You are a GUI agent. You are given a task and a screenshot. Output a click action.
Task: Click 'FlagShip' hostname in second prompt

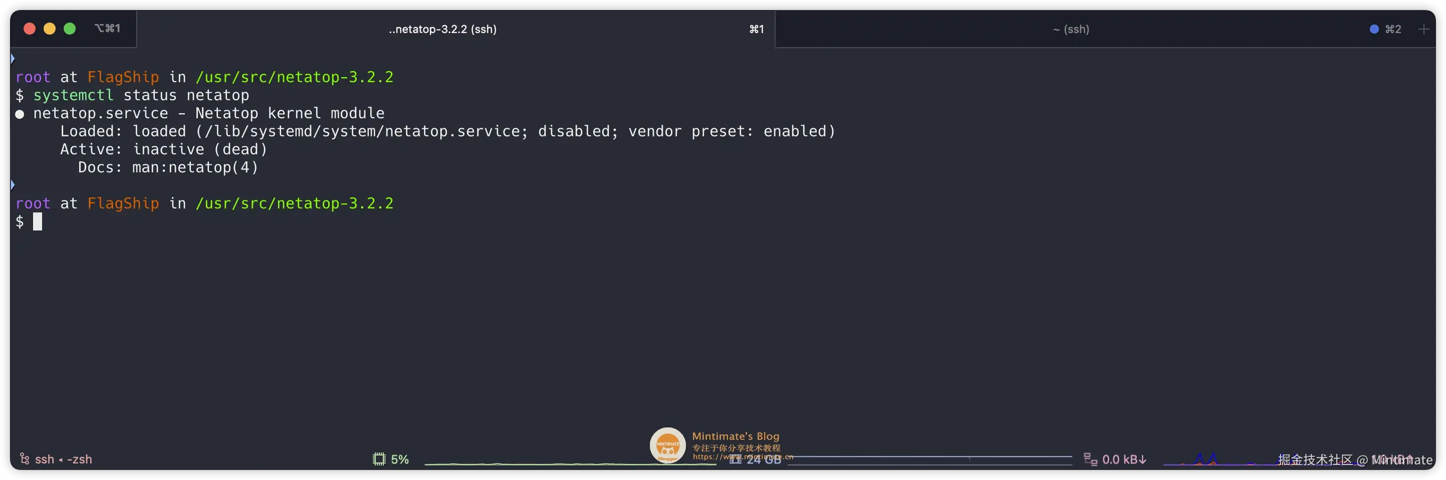[x=123, y=203]
